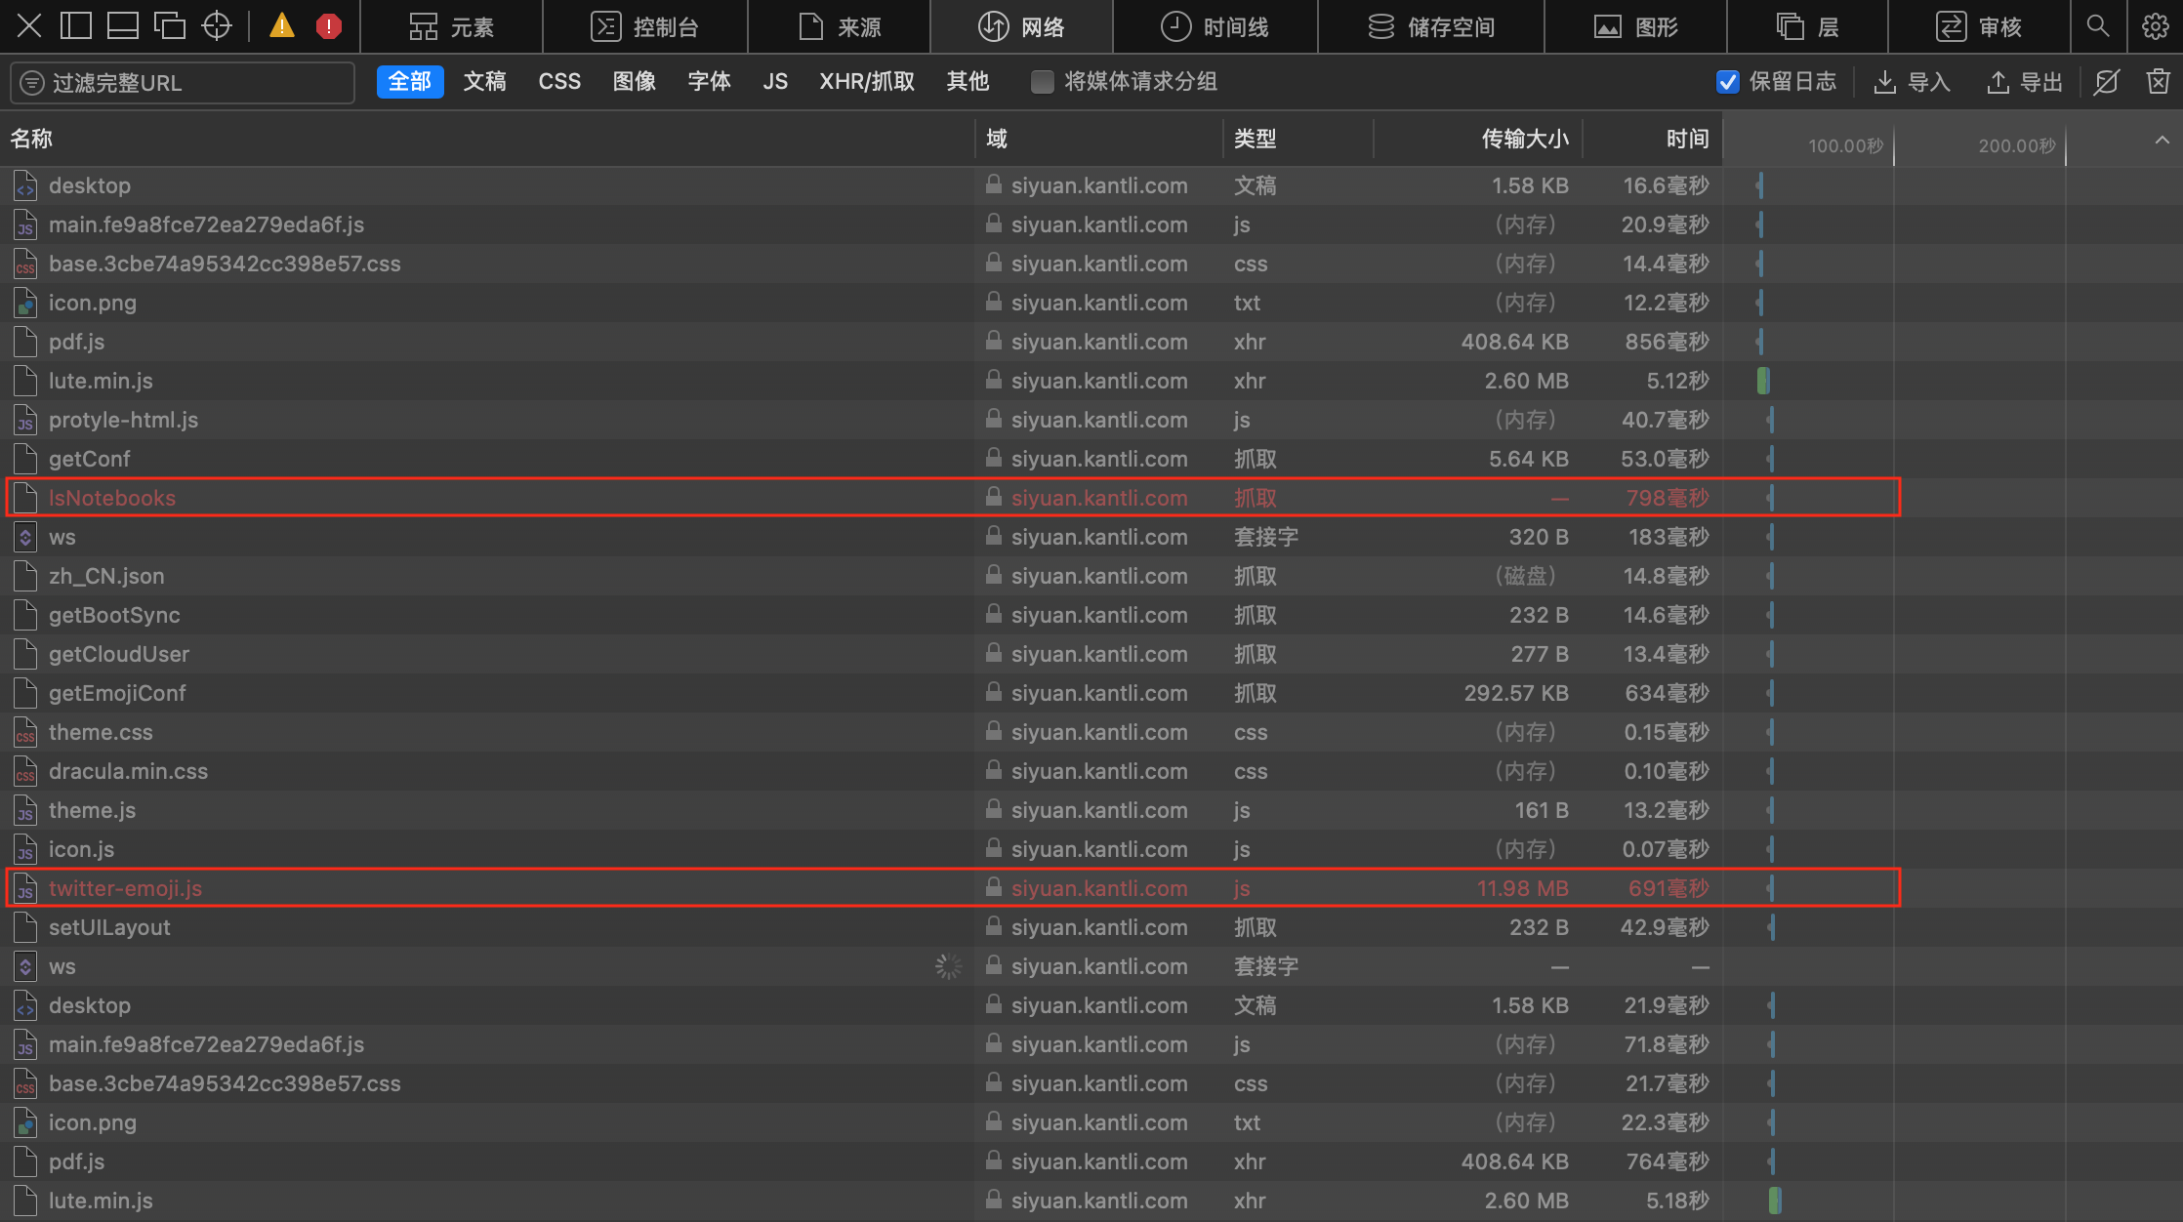Image resolution: width=2183 pixels, height=1222 pixels.
Task: Open the 时间线 tab
Action: point(1215,26)
